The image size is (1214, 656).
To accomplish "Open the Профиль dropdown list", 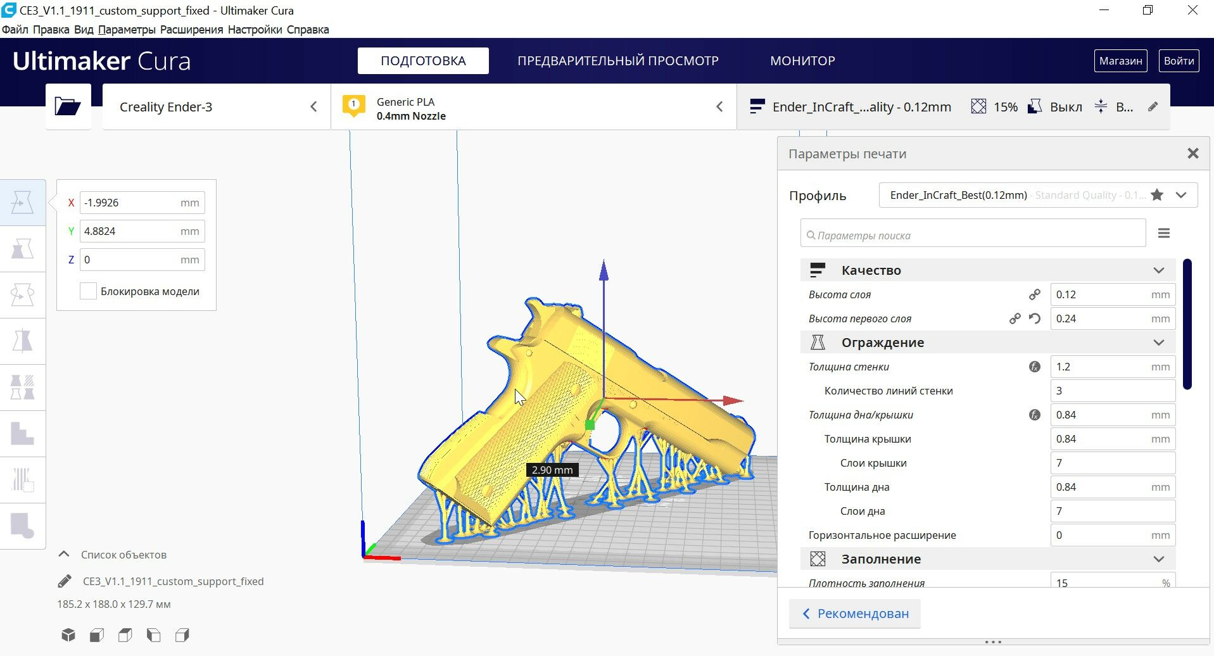I will (1038, 195).
